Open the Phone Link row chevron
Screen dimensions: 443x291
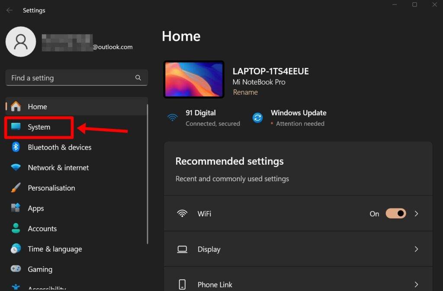(x=416, y=284)
